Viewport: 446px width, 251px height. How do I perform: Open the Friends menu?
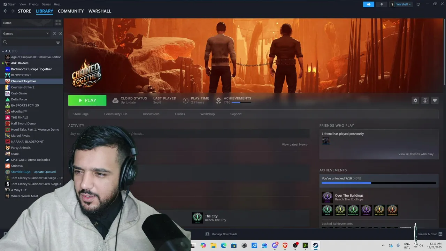click(34, 4)
